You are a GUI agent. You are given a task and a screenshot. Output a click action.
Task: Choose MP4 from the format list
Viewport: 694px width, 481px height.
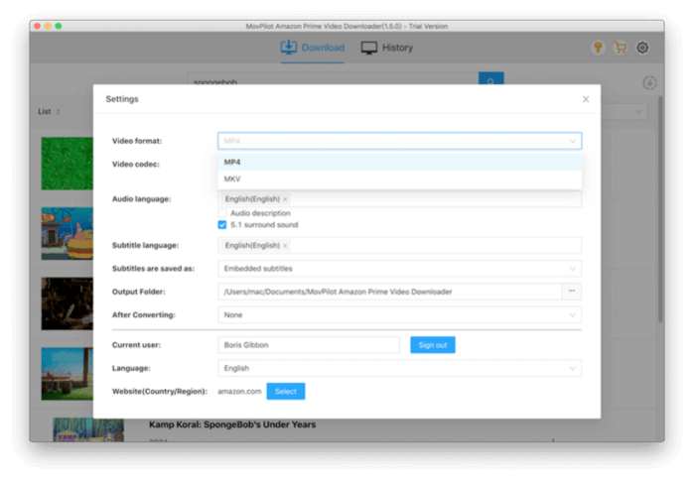coord(399,162)
